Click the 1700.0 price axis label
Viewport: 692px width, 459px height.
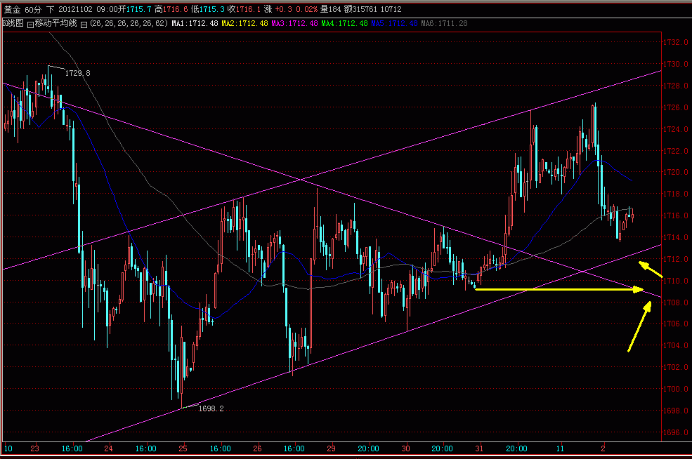(676, 389)
